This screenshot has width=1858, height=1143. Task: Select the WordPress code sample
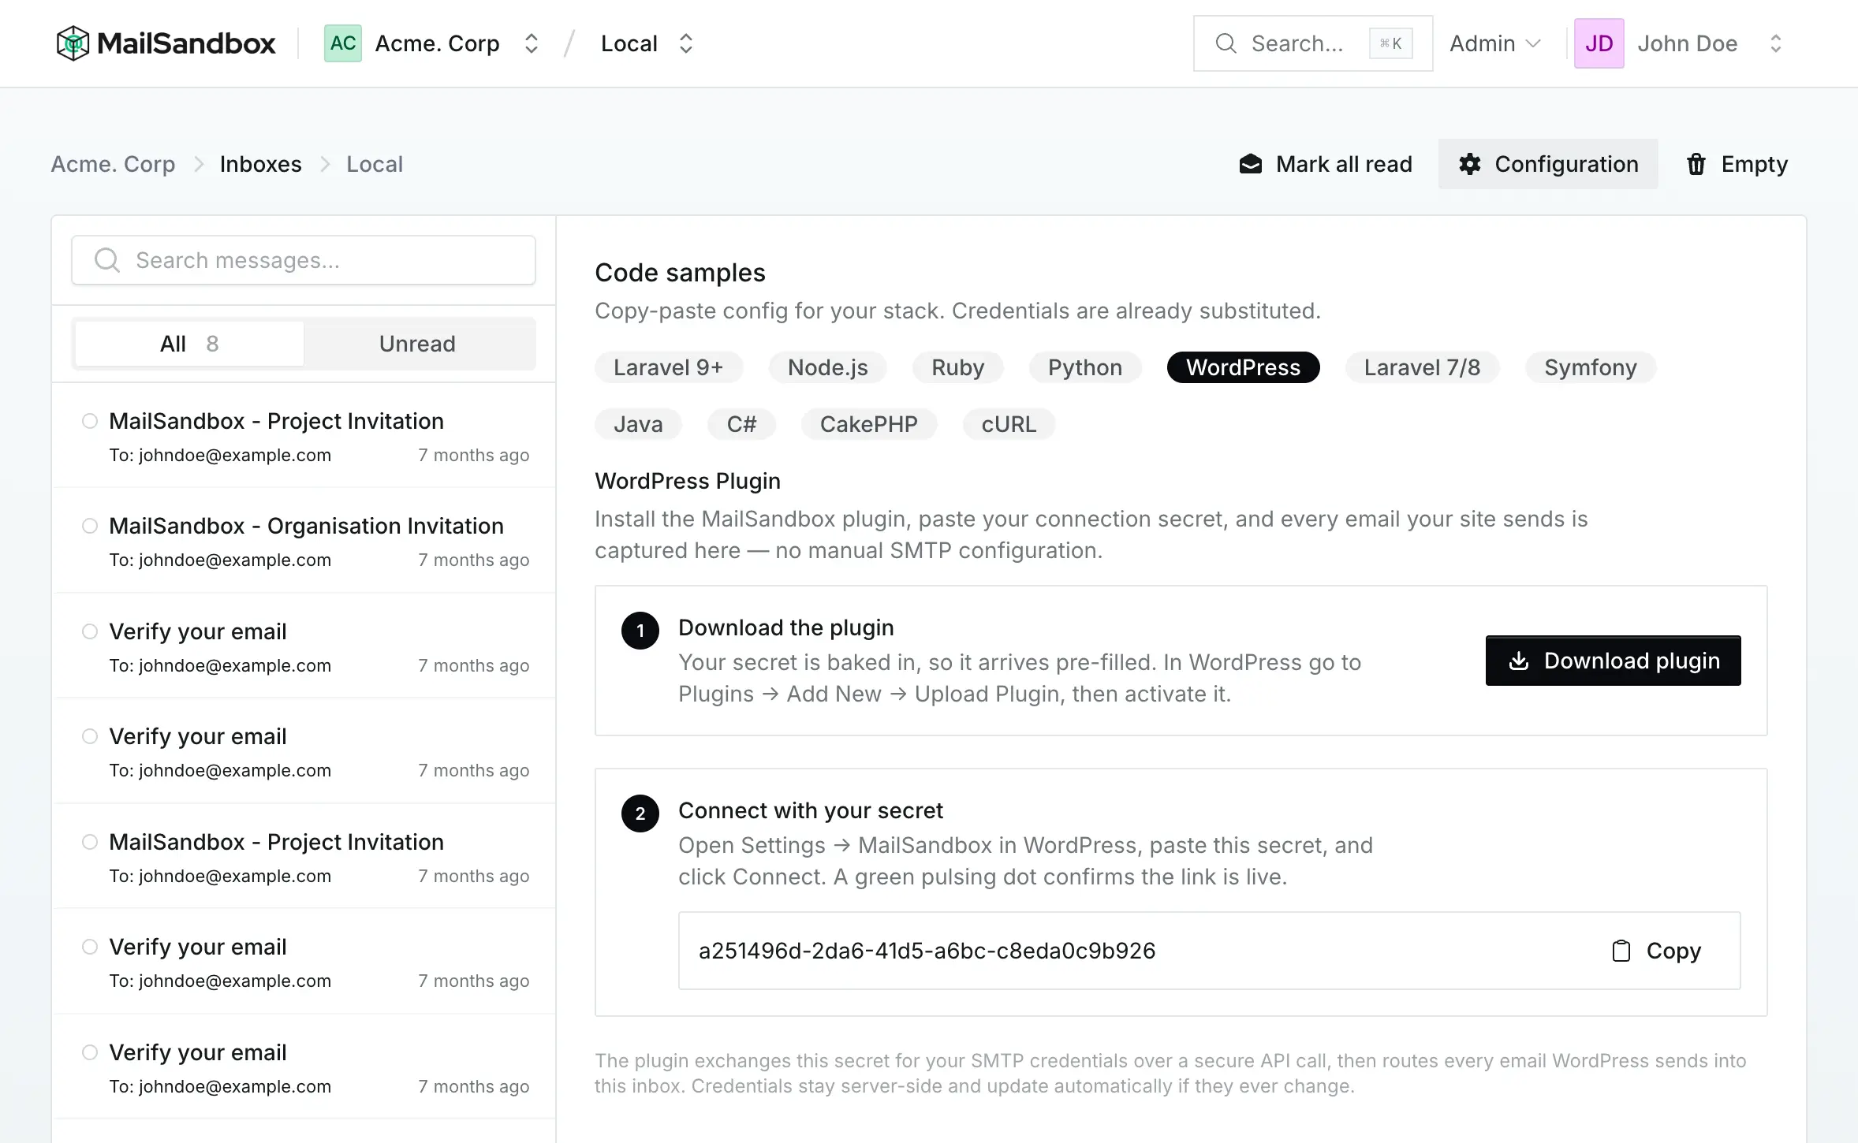pyautogui.click(x=1243, y=367)
